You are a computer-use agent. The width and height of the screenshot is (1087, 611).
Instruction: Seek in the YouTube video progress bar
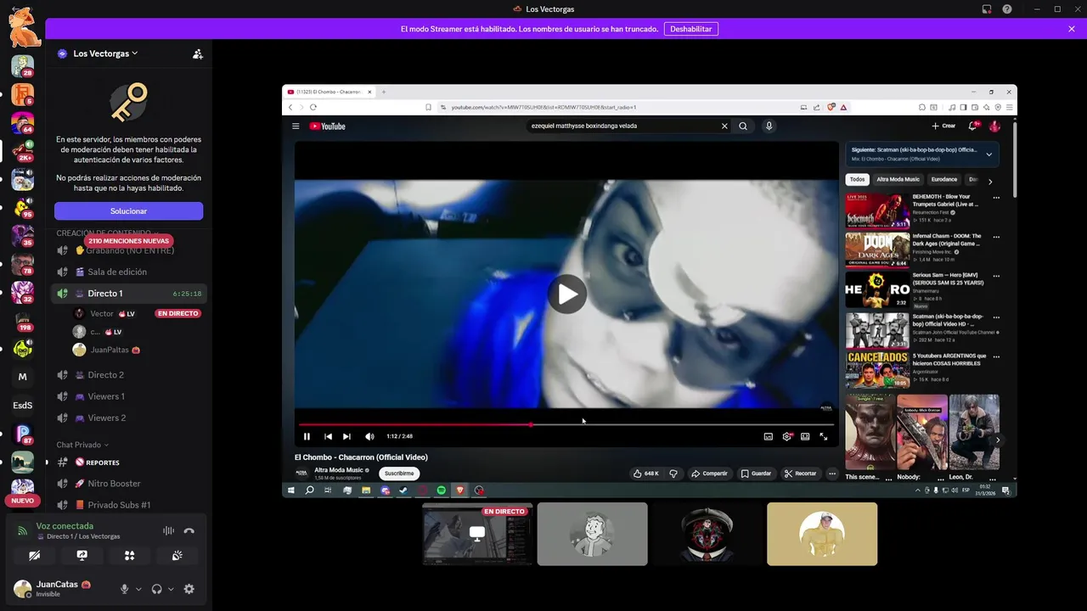point(566,424)
